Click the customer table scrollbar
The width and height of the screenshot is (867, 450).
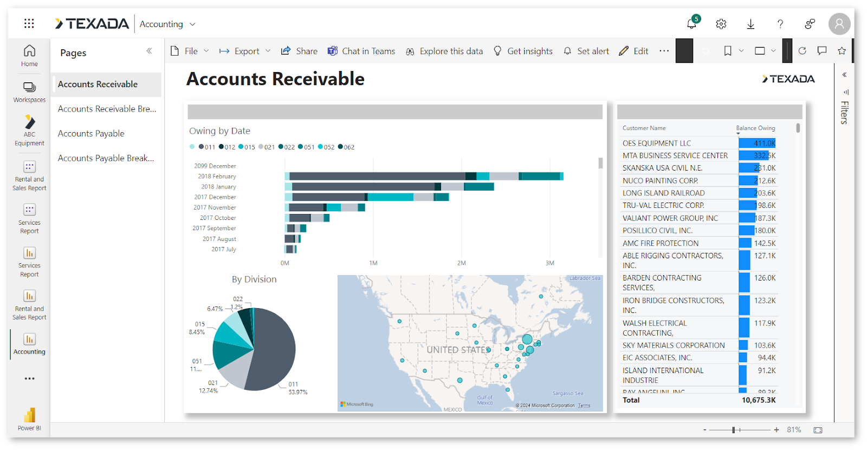click(798, 128)
